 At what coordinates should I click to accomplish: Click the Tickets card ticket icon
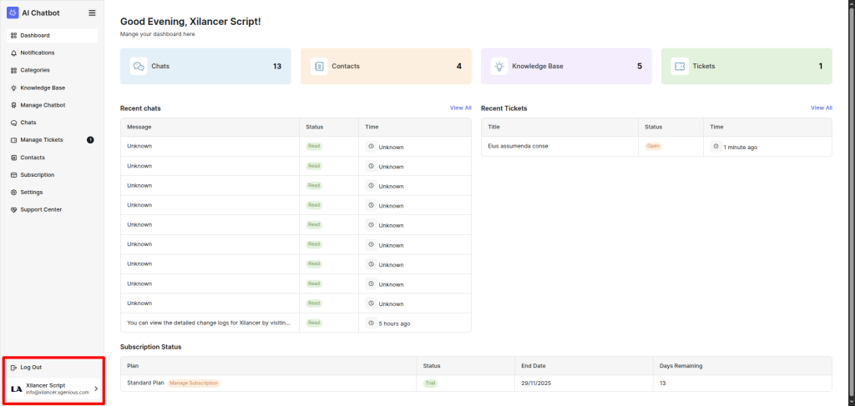click(680, 66)
